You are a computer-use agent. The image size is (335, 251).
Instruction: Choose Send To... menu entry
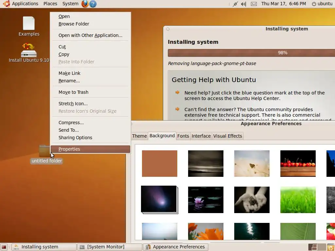(x=90, y=130)
